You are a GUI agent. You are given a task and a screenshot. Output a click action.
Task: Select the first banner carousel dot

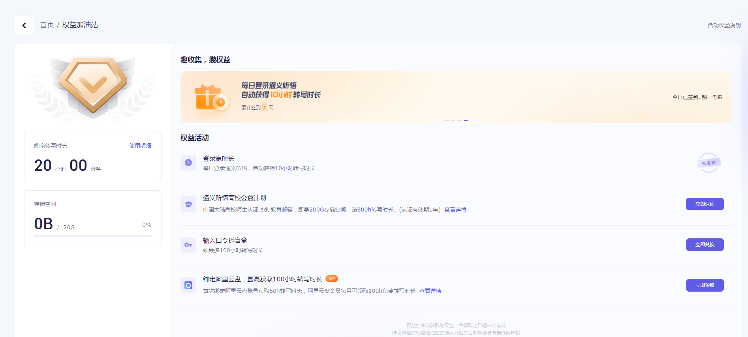click(x=447, y=120)
